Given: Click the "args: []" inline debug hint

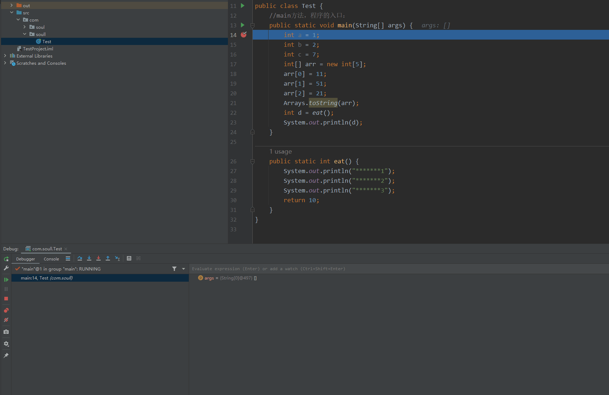Looking at the screenshot, I should (436, 26).
